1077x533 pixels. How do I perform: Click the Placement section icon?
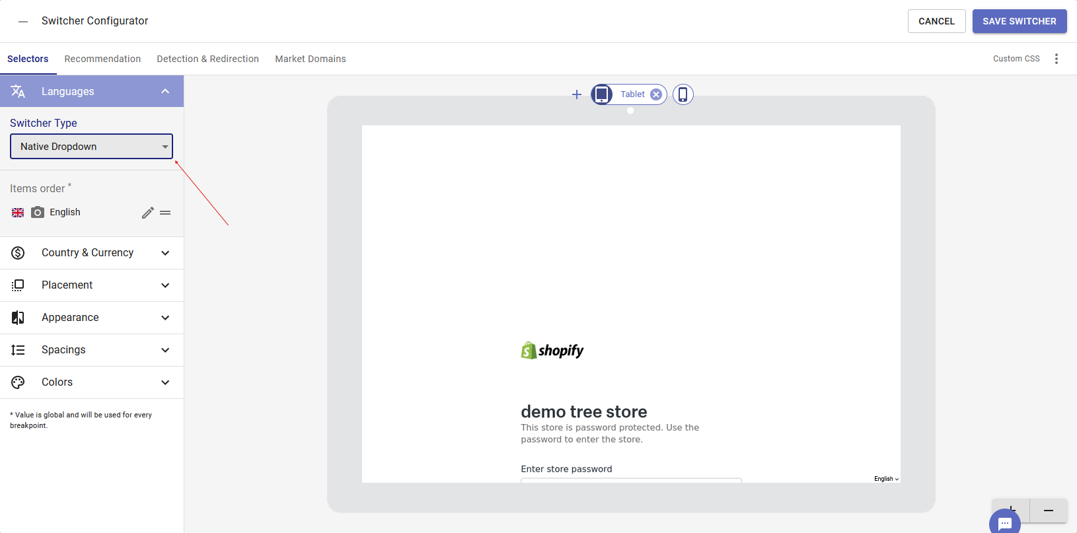pyautogui.click(x=18, y=285)
